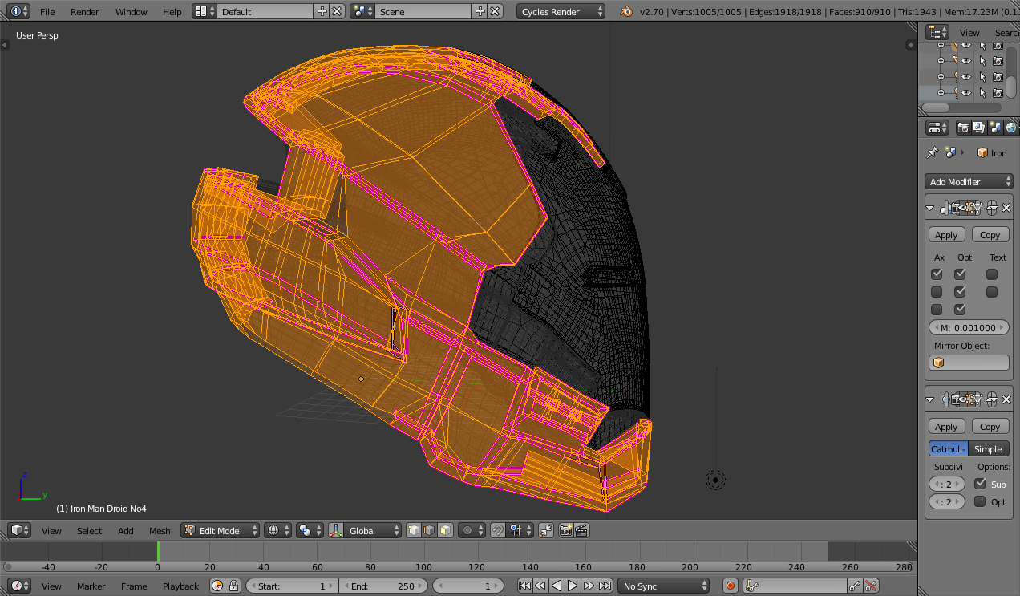Image resolution: width=1020 pixels, height=596 pixels.
Task: Collapse the Subdivision modifier panel triangle
Action: click(930, 399)
